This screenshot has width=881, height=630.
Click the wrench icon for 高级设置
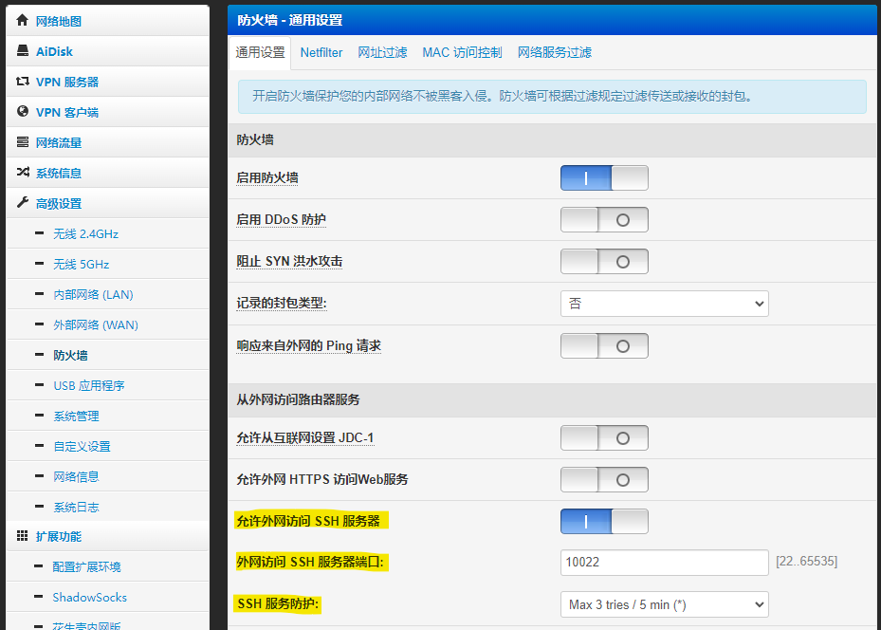pos(23,202)
